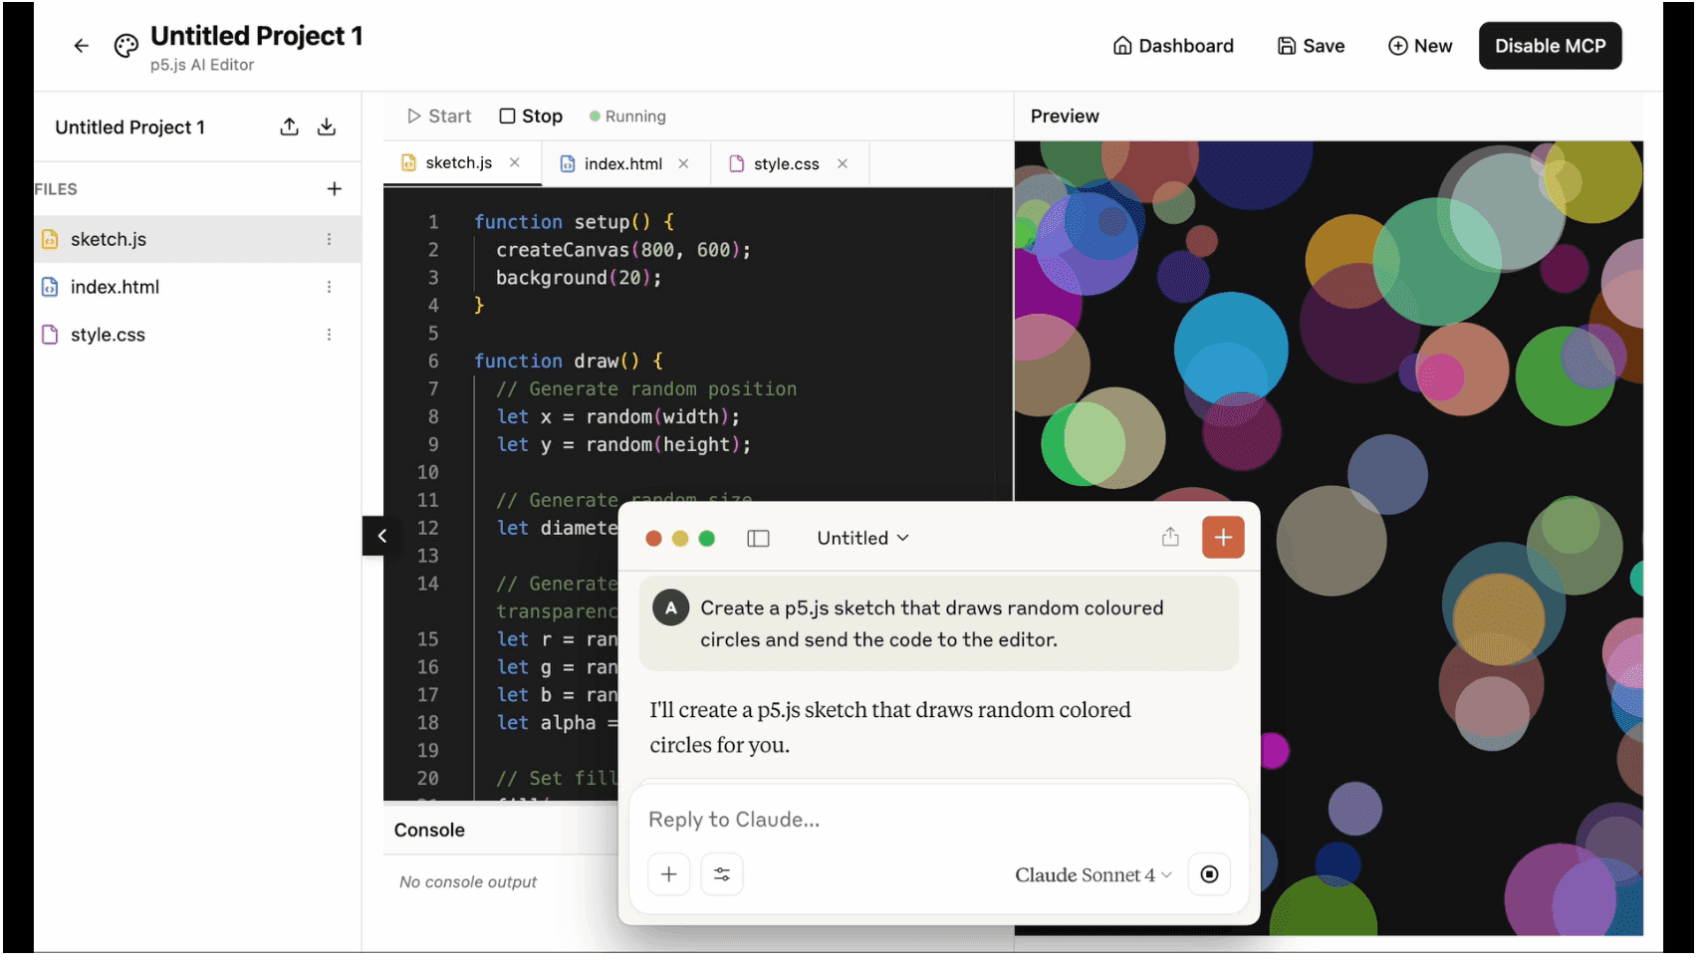The width and height of the screenshot is (1705, 964).
Task: Open the Claude Sonnet 4 model dropdown
Action: click(x=1093, y=874)
